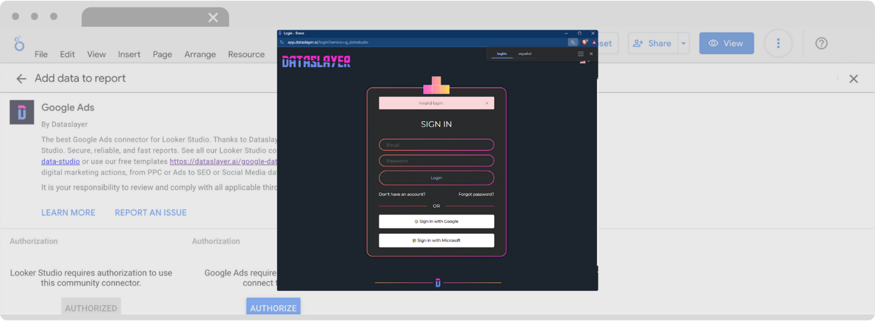Open the dataslayer.ai/google-data templates link

coord(223,161)
